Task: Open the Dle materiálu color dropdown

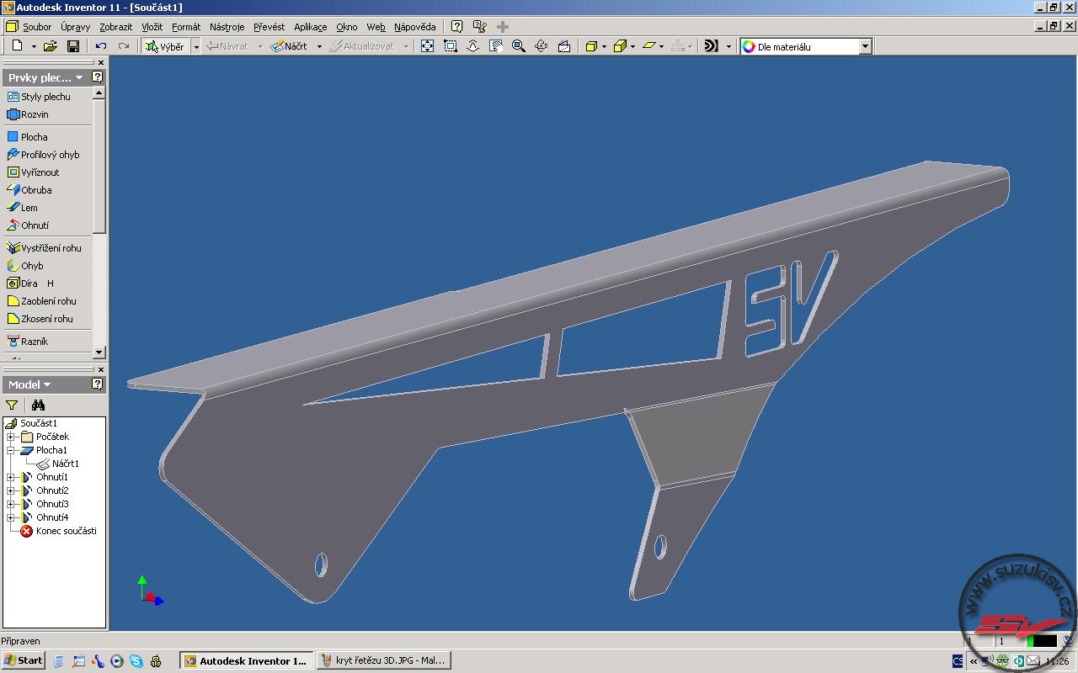Action: coord(865,47)
